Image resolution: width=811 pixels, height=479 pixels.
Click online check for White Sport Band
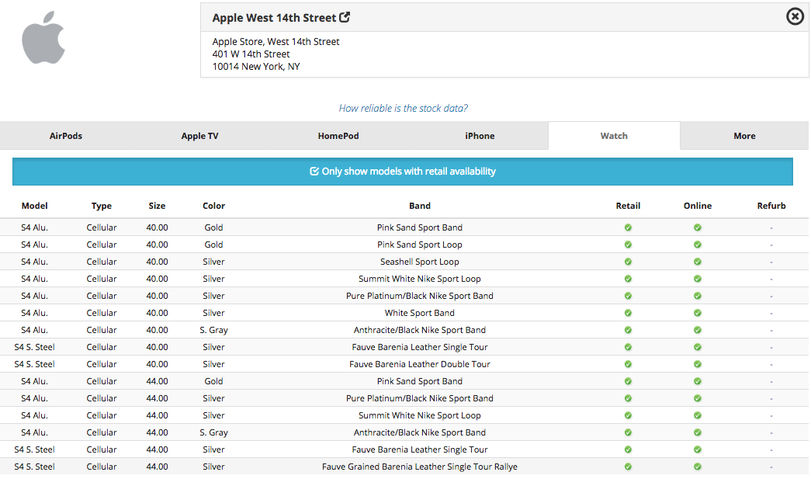(x=697, y=313)
